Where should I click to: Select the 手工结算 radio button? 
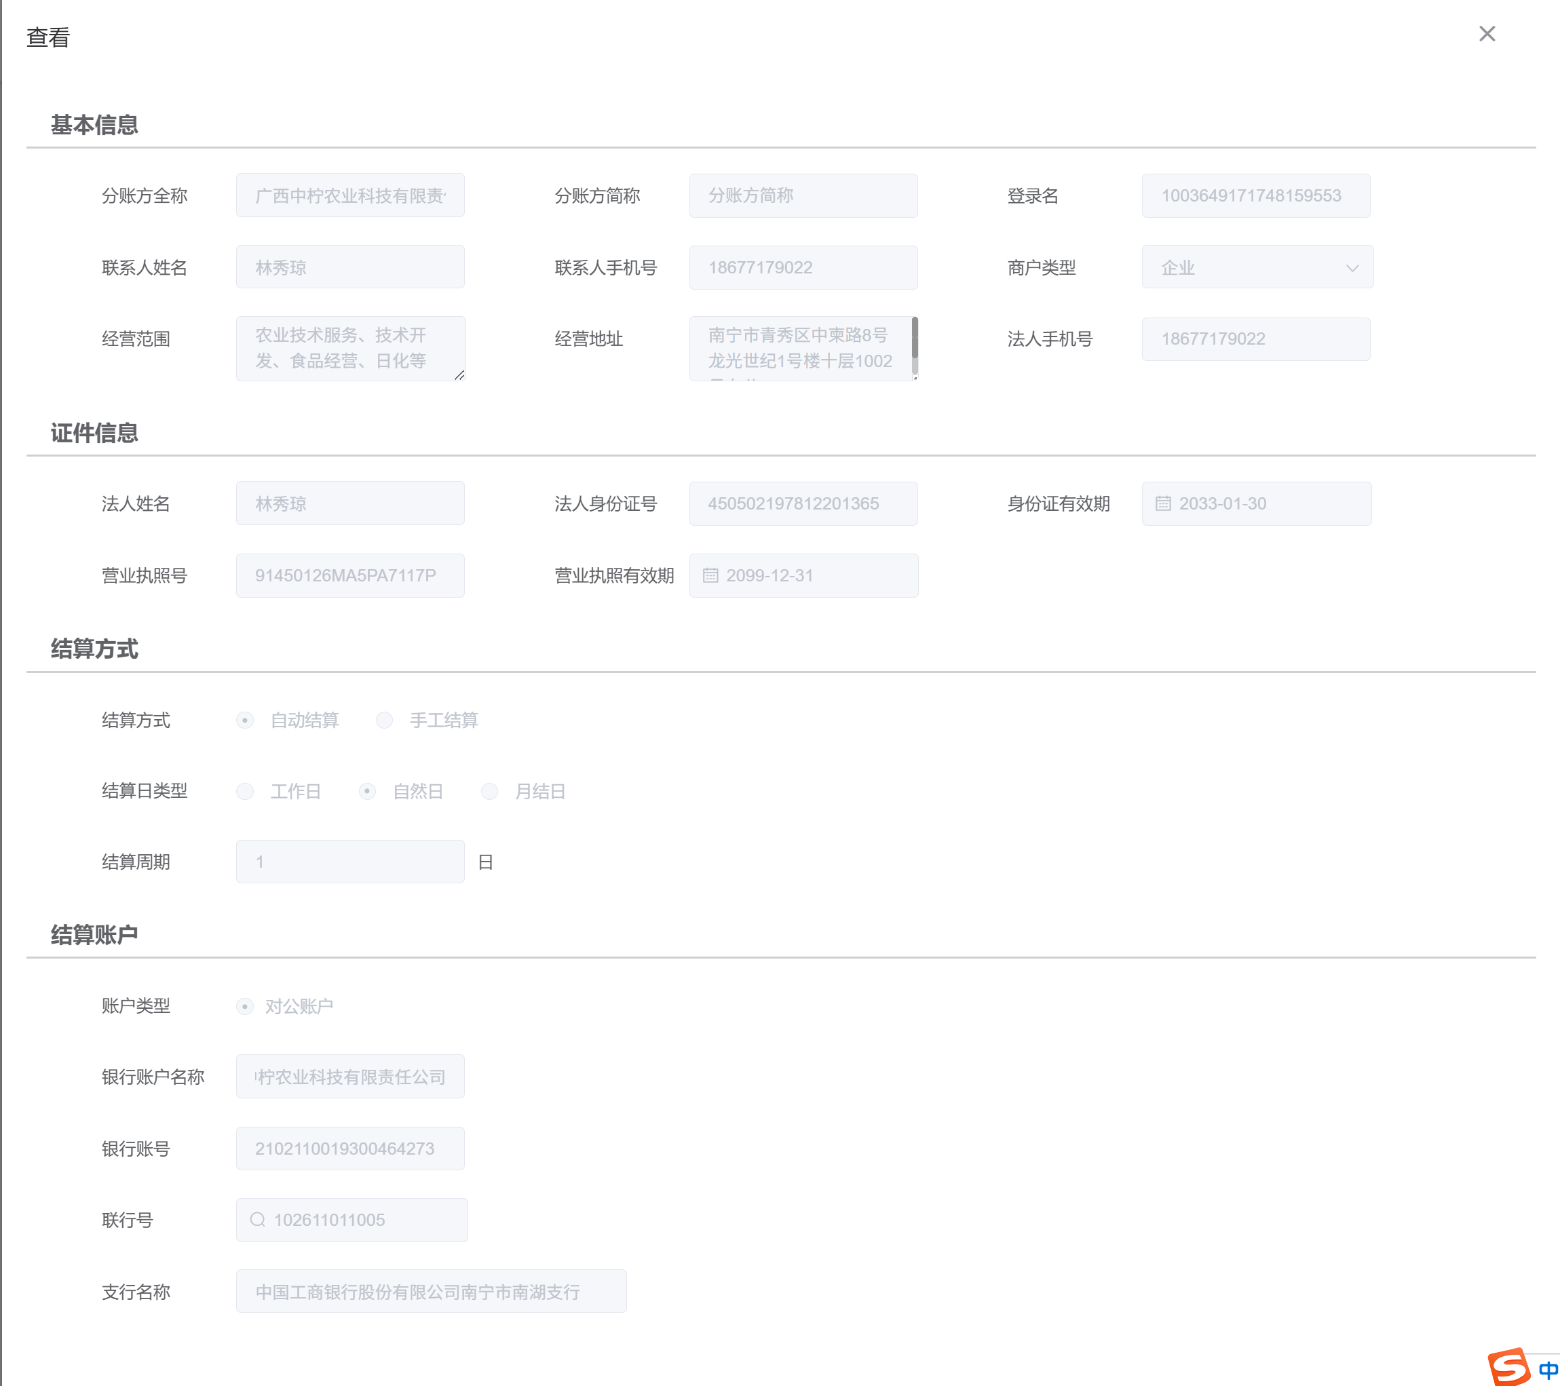[384, 720]
